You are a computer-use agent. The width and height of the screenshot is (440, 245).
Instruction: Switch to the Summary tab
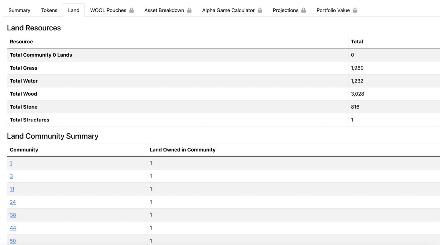[19, 10]
